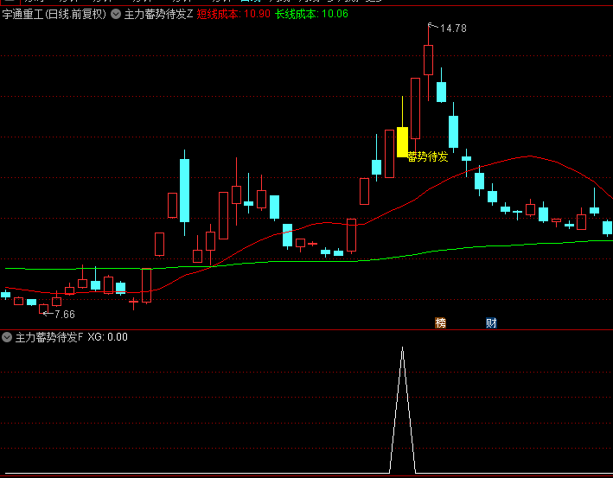
Task: Select the 主力蓄势待发Z indicator name
Action: [x=158, y=15]
